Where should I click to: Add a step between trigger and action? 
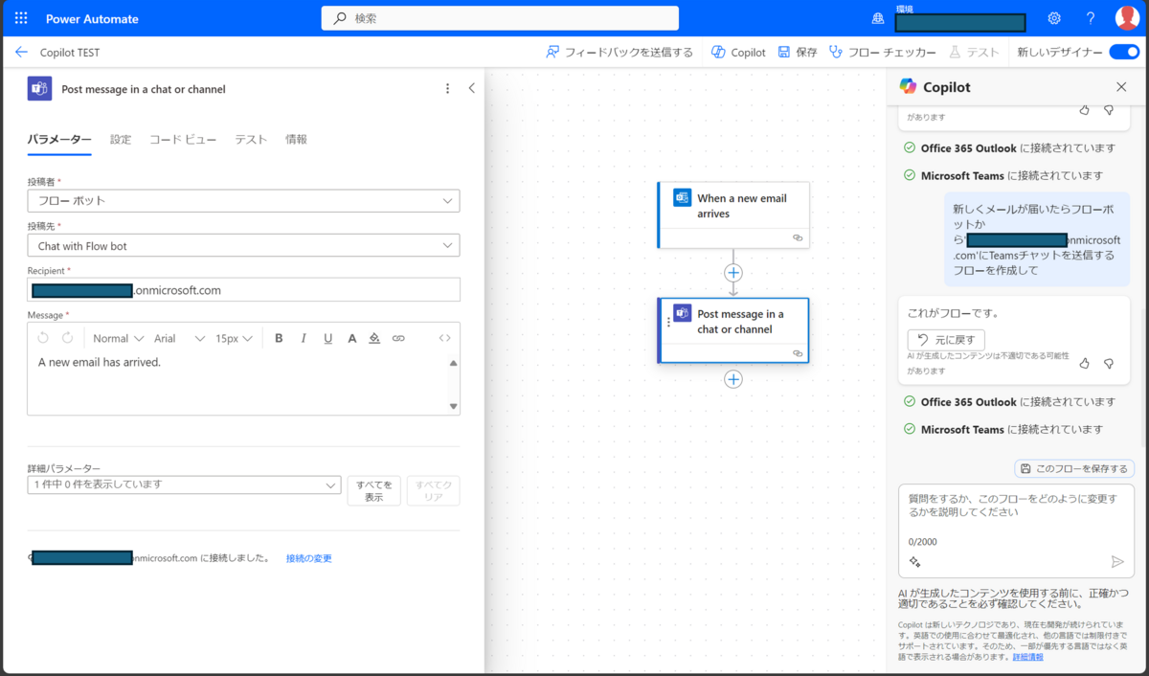click(x=733, y=273)
